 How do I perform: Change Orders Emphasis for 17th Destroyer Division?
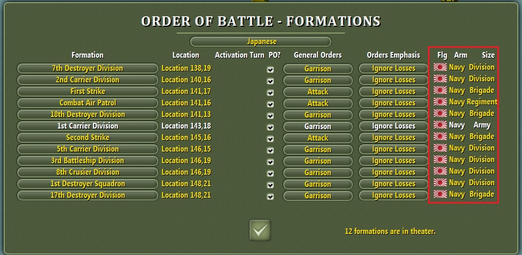(x=394, y=196)
